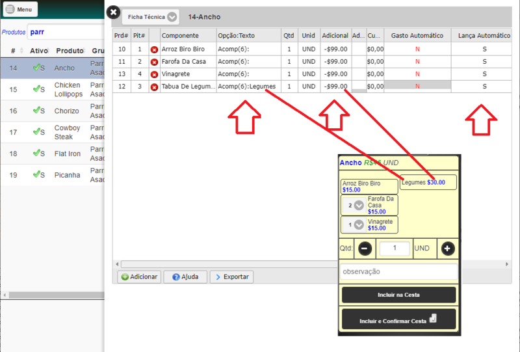520x352 pixels.
Task: Select Legumes $30.00 option
Action: [x=428, y=182]
